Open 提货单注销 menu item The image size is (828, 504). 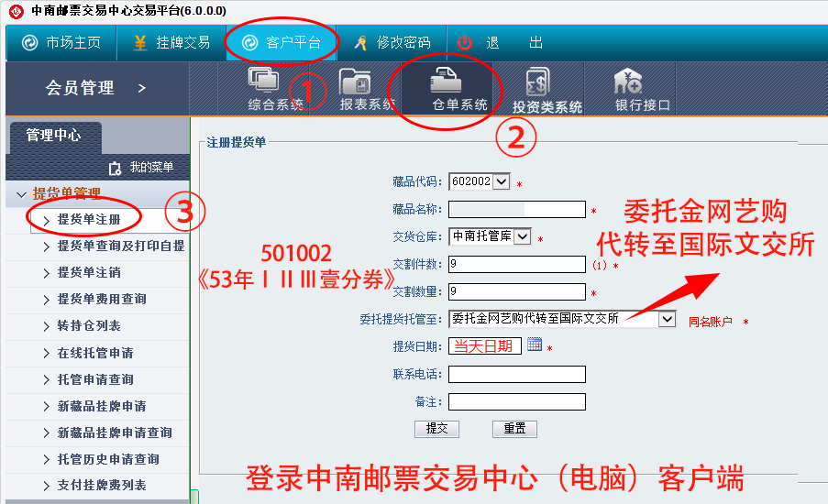[89, 273]
